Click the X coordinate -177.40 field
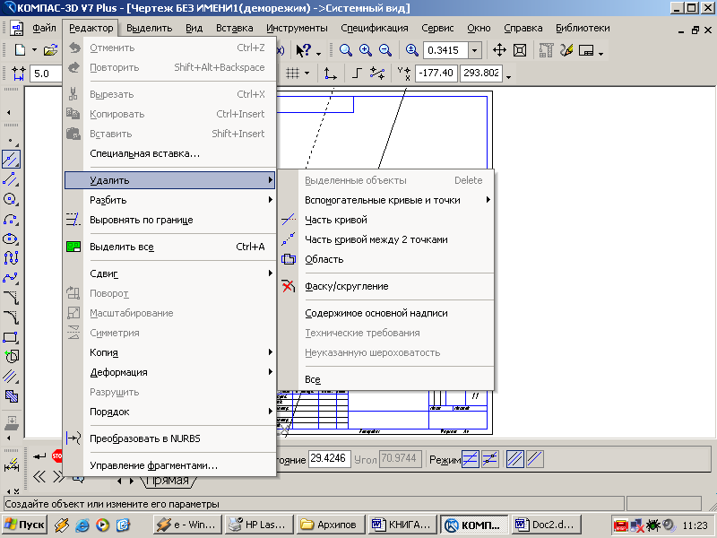717x538 pixels. pos(436,74)
